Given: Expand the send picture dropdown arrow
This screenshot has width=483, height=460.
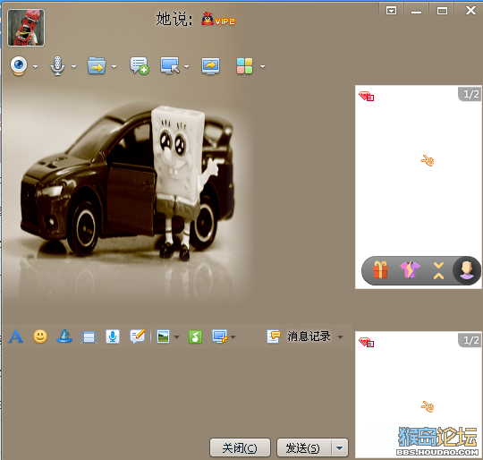Looking at the screenshot, I should pos(176,337).
